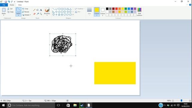Viewport: 192px width, 108px height.
Task: Open the Brushes dropdown arrow
Action: [x=47, y=15]
